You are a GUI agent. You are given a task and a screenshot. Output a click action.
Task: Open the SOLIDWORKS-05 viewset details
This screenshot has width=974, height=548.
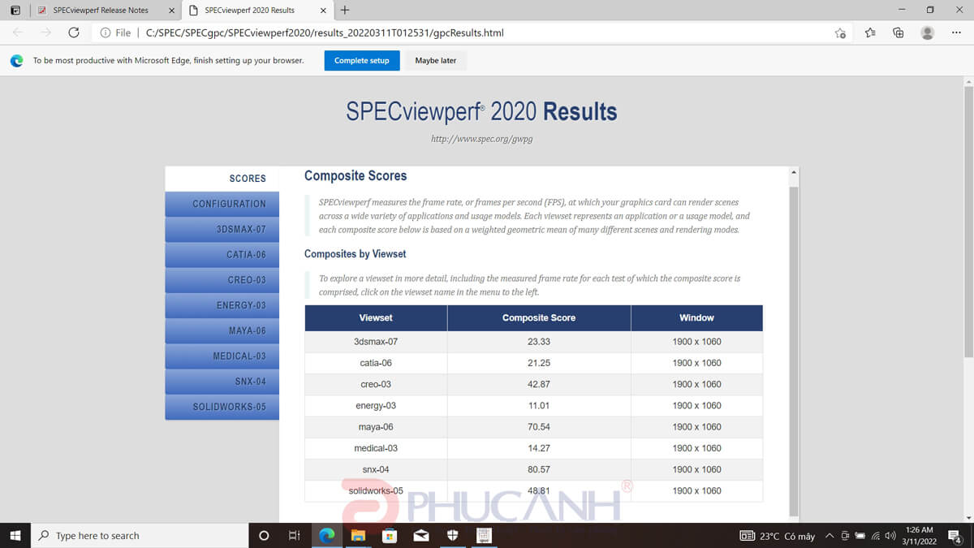222,407
